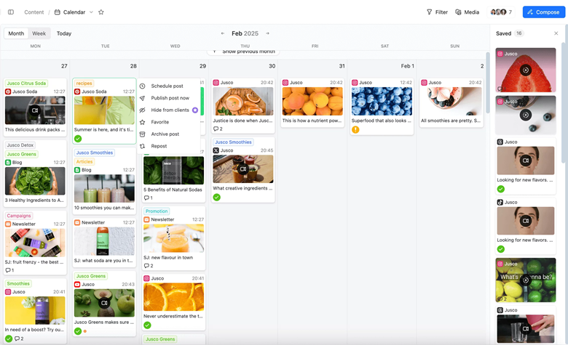Viewport: 568px width, 345px height.
Task: Click the Jusco Citrus Soda green label
Action: coord(26,84)
